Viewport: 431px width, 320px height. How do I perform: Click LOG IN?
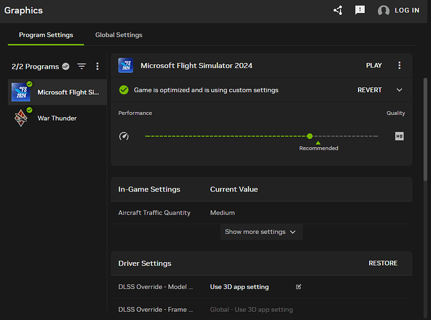click(x=407, y=11)
